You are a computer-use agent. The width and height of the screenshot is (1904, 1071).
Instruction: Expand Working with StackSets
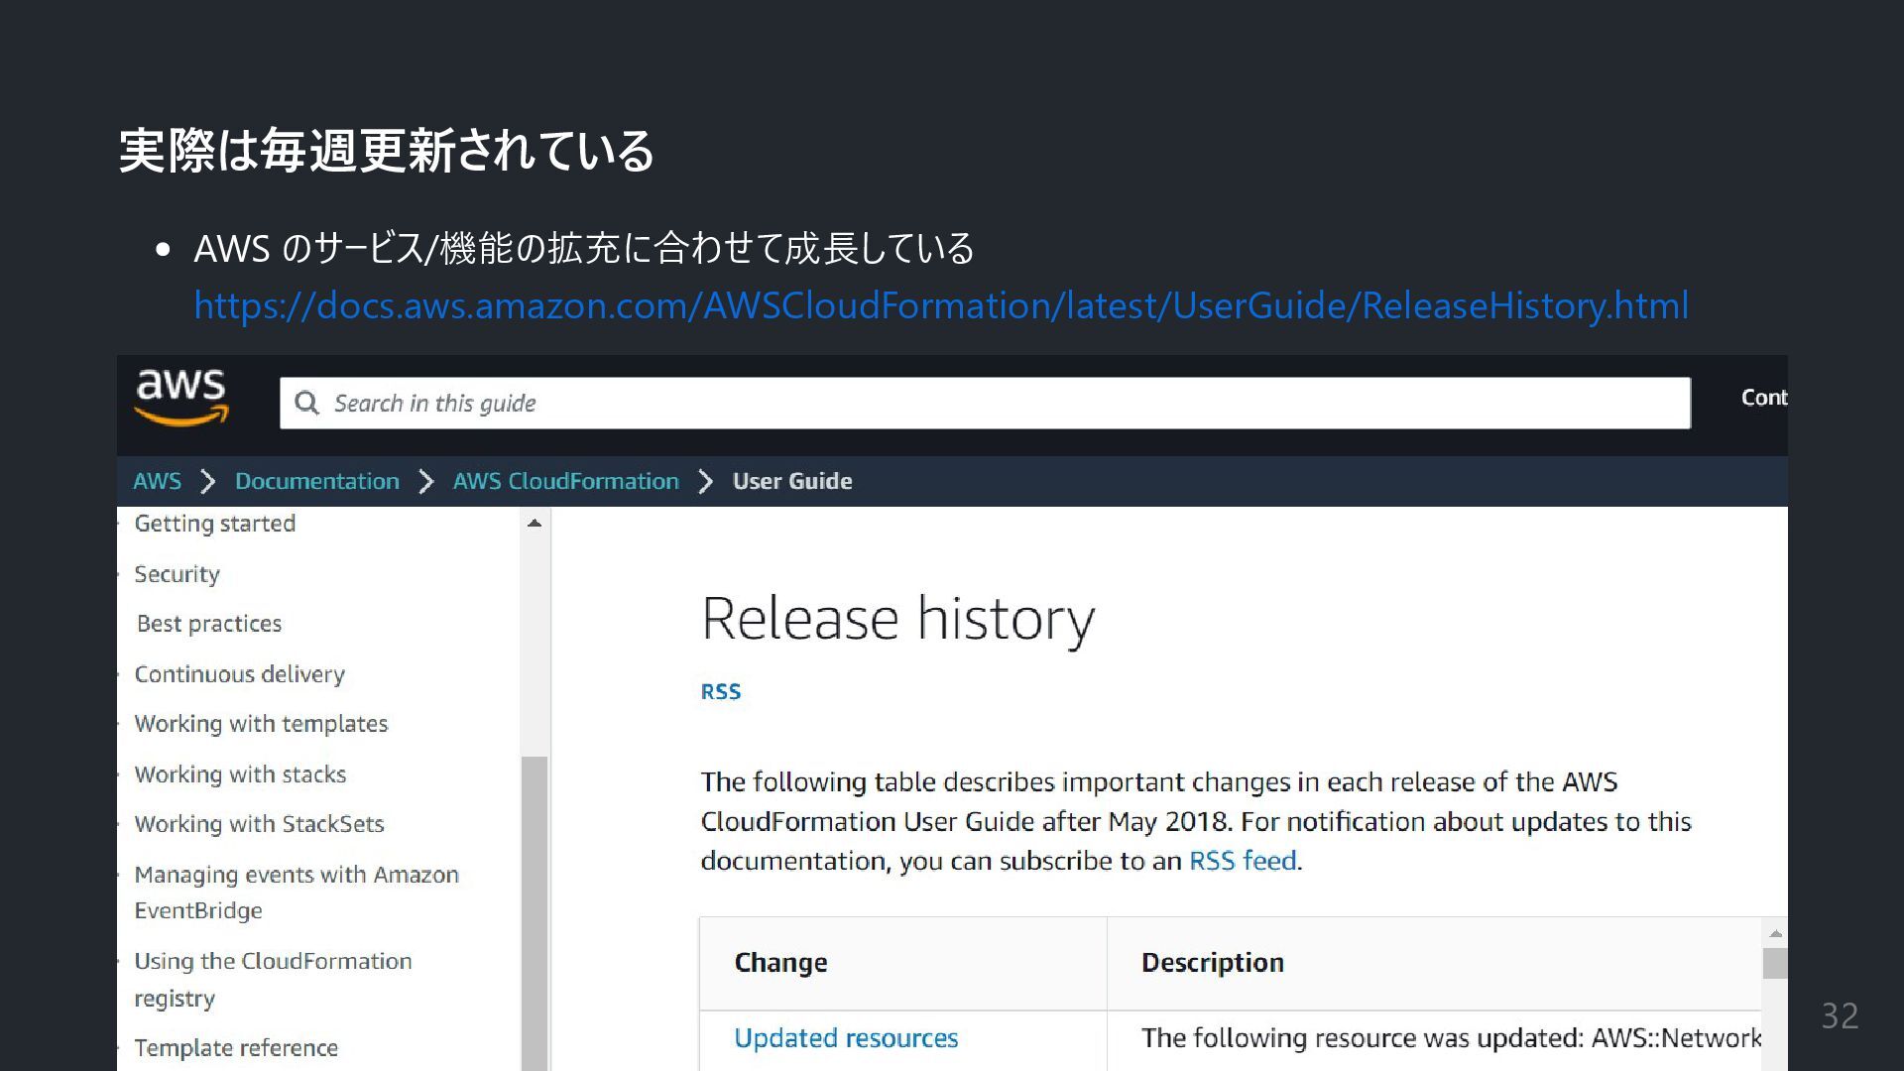(x=259, y=824)
